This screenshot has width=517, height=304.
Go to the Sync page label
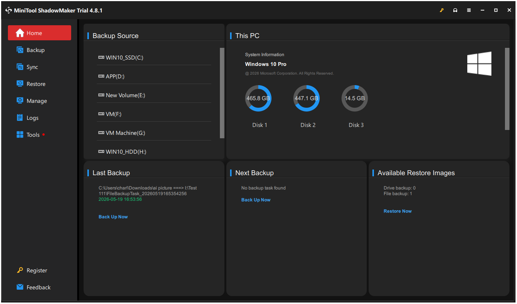click(32, 67)
